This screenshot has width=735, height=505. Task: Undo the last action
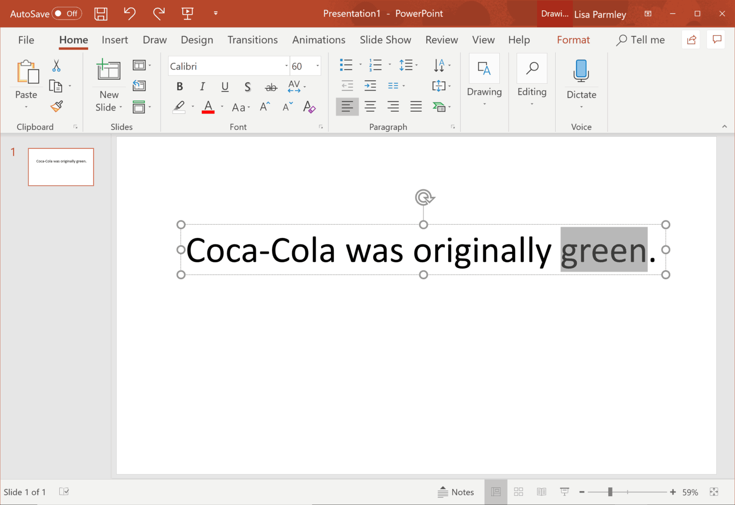coord(129,13)
